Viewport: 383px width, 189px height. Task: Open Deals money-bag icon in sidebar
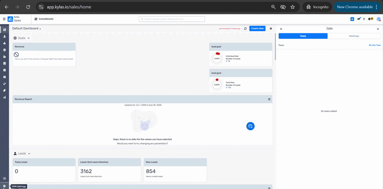coord(4,43)
